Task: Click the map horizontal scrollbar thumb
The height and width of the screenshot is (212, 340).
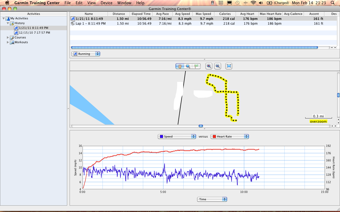Action: [x=201, y=126]
